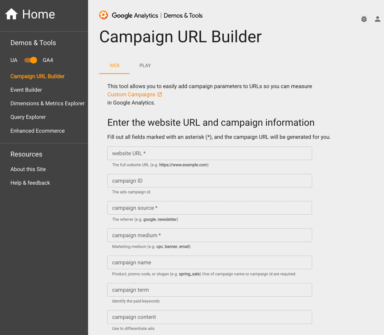This screenshot has height=335, width=384.
Task: Click the external link icon beside Custom Campaigns
Action: point(160,95)
